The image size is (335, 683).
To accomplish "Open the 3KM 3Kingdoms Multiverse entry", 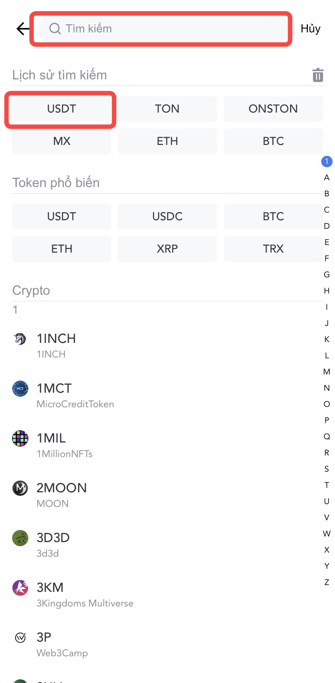I will (85, 594).
